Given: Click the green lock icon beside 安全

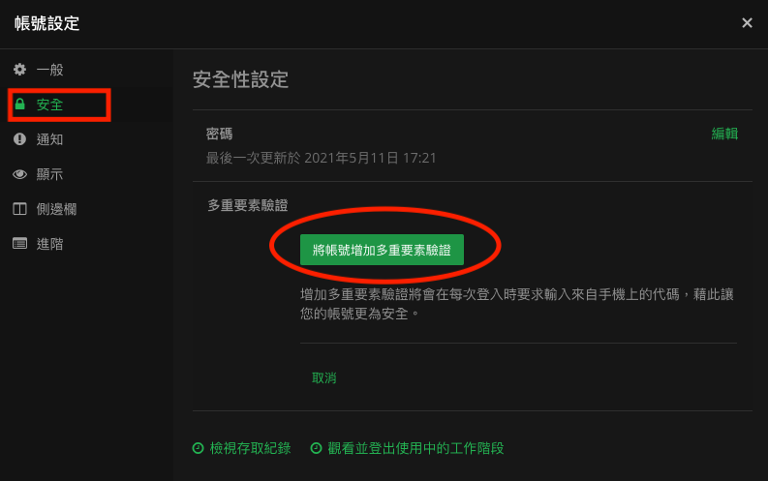Looking at the screenshot, I should coord(19,105).
